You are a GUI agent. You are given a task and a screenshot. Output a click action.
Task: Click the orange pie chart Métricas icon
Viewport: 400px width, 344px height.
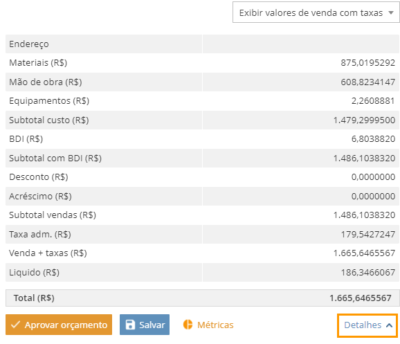(188, 325)
